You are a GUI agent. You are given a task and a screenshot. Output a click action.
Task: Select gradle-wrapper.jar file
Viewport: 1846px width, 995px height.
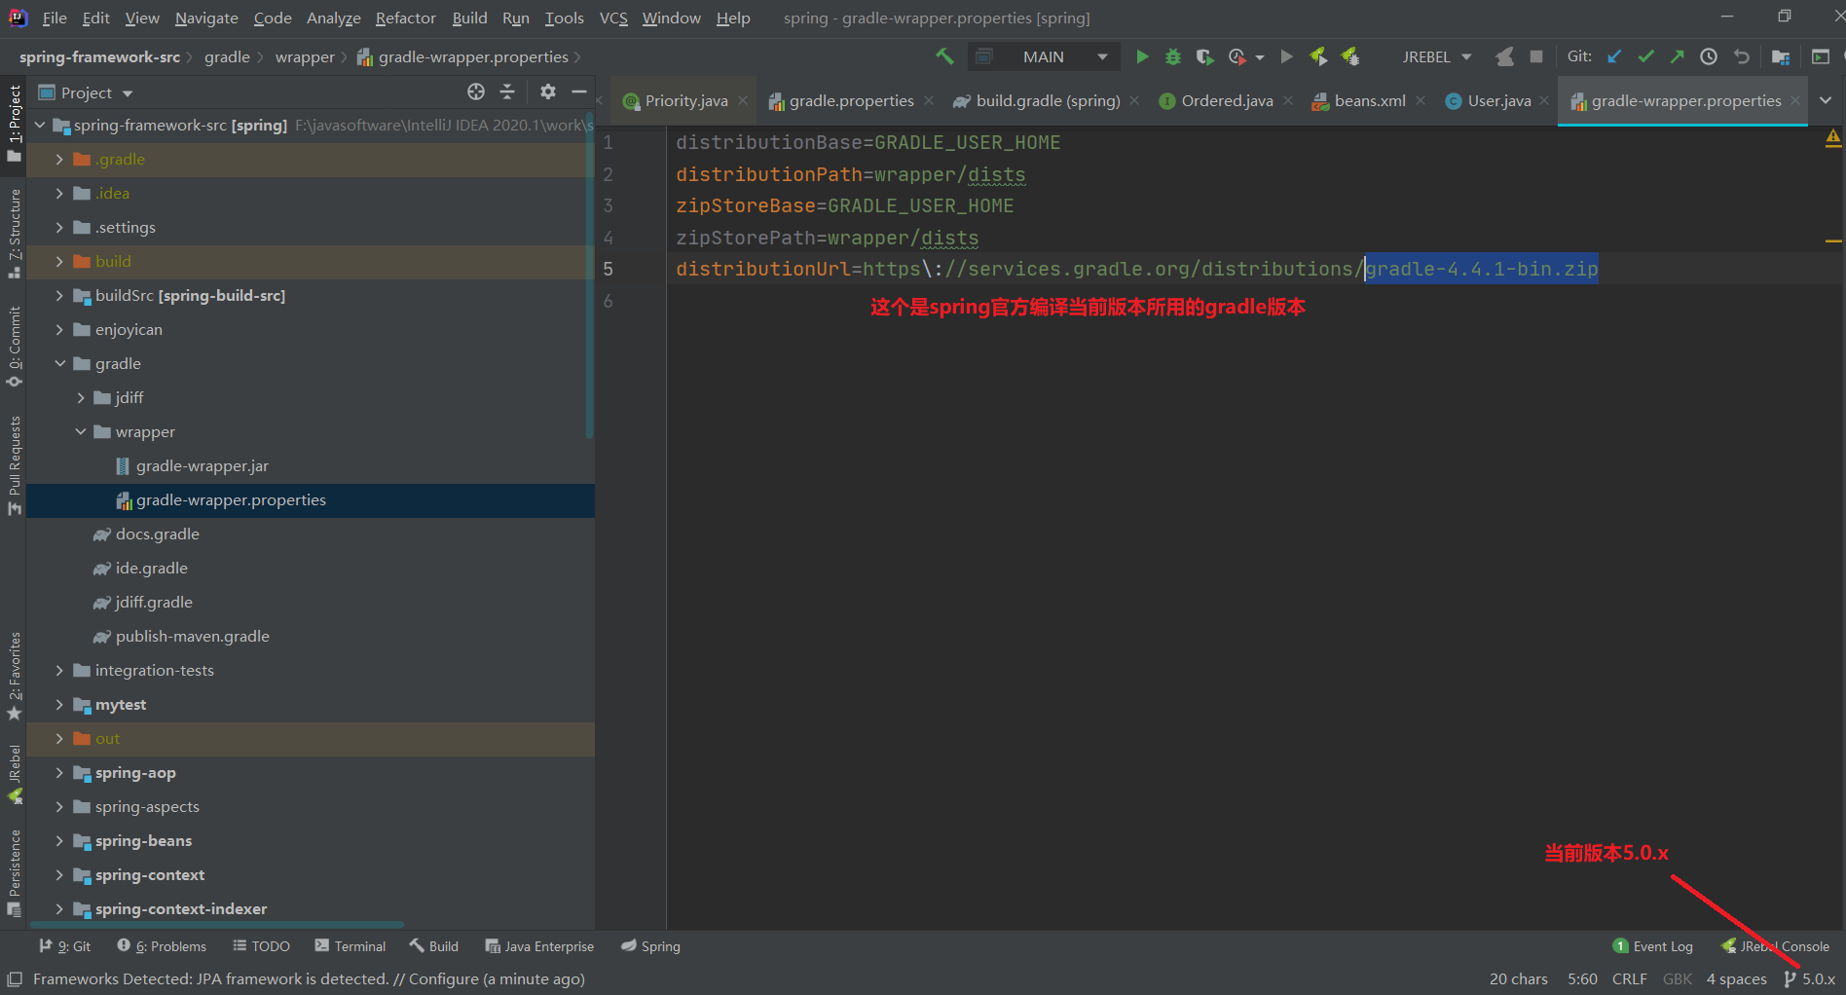tap(202, 465)
